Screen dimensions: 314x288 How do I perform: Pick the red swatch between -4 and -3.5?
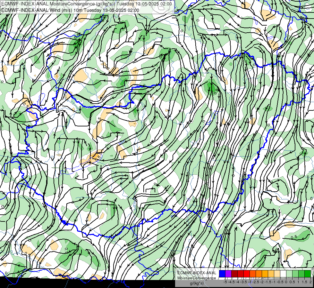pyautogui.click(x=241, y=274)
